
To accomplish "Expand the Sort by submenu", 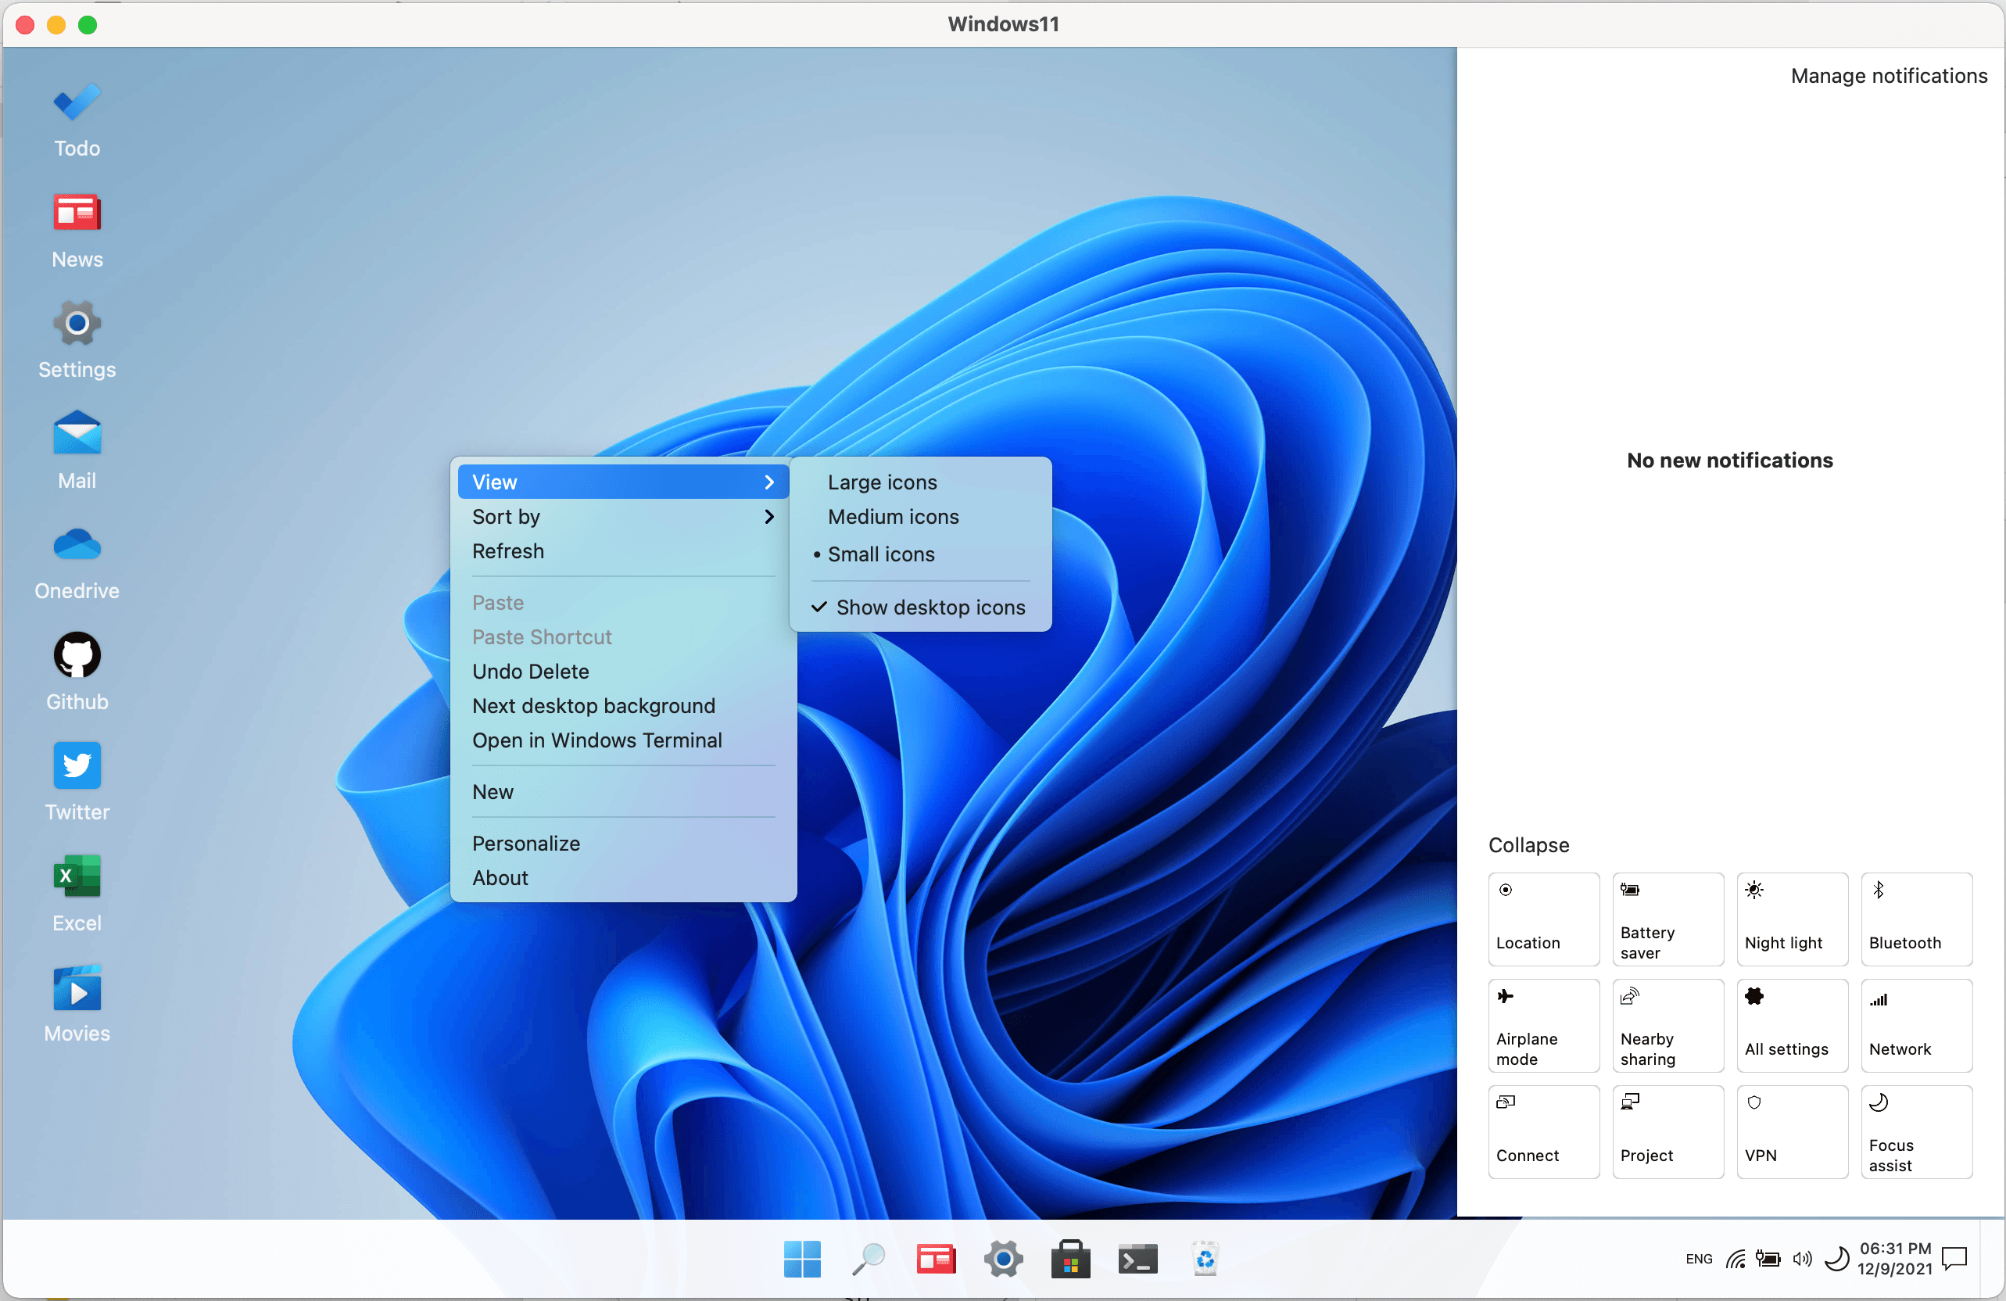I will point(622,517).
